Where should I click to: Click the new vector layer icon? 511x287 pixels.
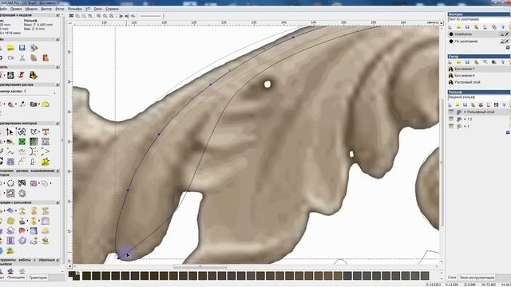pos(450,27)
